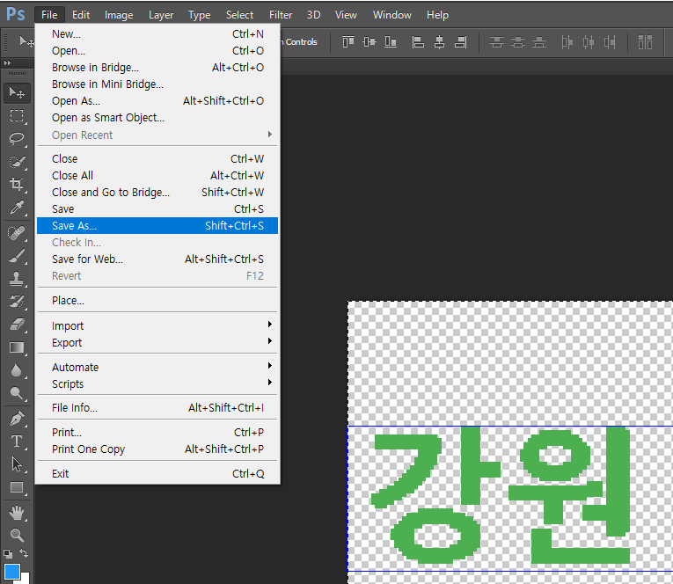Click the Distribute horizontal centers icon
The image size is (673, 584).
(x=589, y=42)
